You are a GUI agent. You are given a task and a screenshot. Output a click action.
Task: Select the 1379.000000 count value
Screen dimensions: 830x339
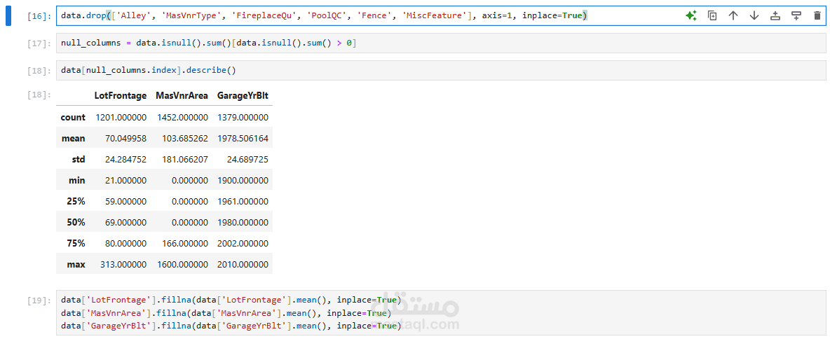pos(243,117)
